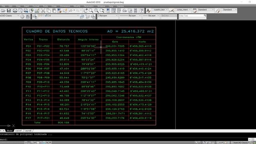Click the Cut scissors icon
Viewport: 256px width, 144px height.
[43, 11]
